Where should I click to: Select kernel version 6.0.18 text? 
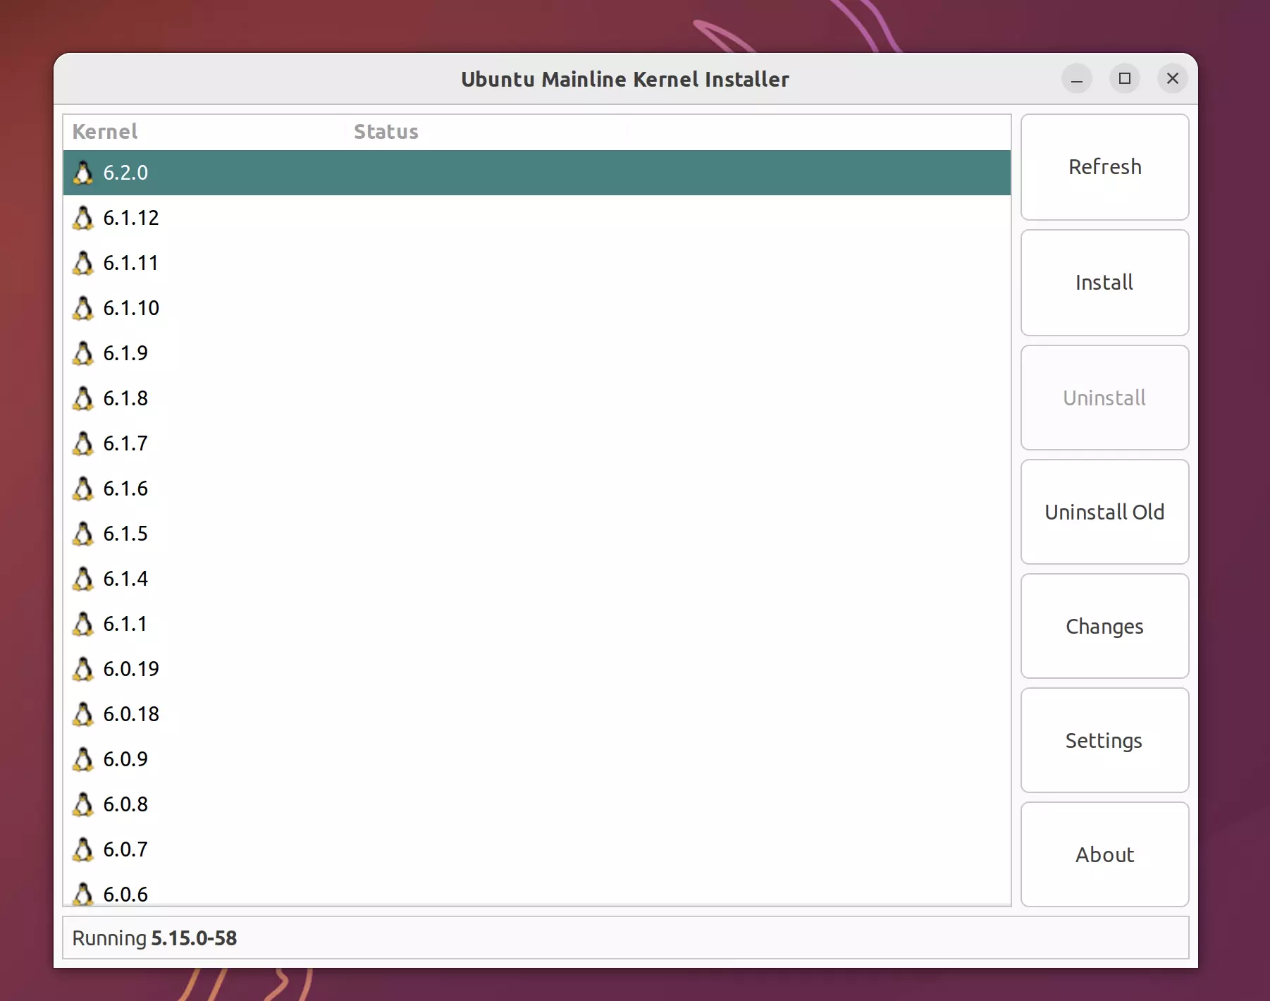coord(131,714)
